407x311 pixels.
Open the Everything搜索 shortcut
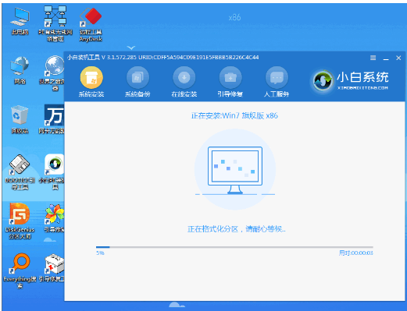click(x=20, y=270)
